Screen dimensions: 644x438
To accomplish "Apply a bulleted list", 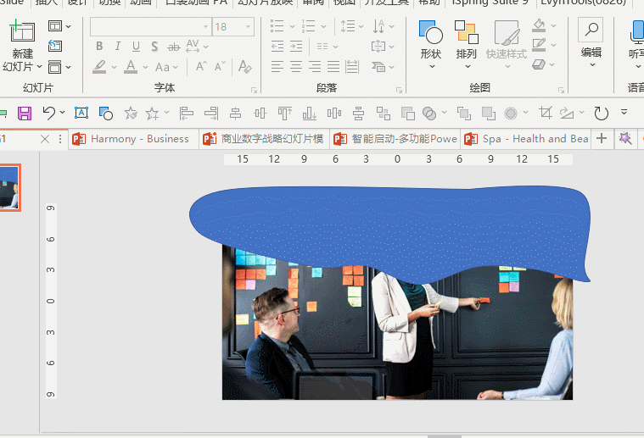I will click(277, 26).
